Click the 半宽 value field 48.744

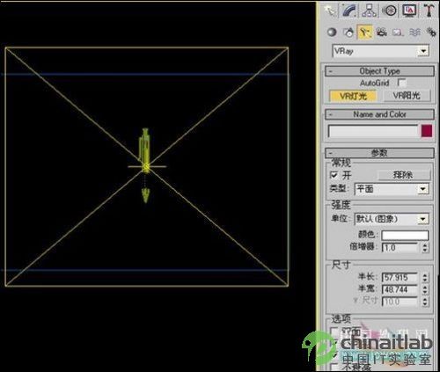400,289
